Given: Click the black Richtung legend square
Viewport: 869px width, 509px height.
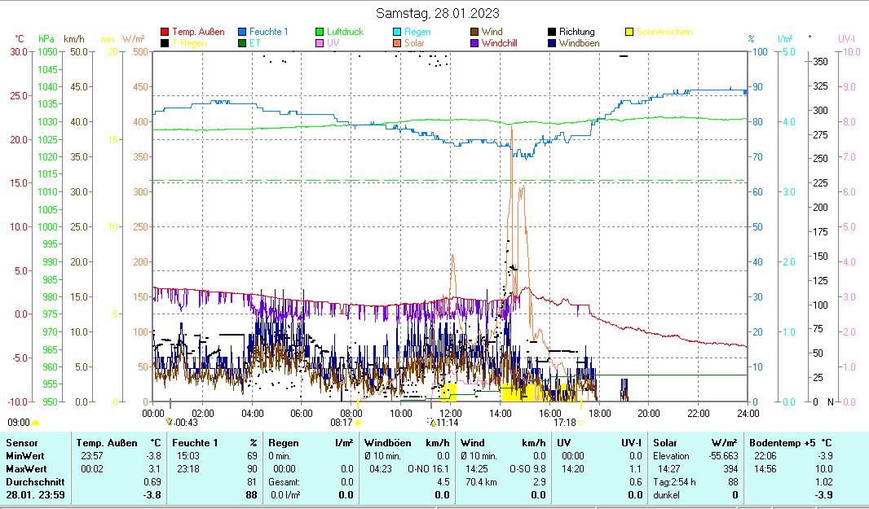Looking at the screenshot, I should [x=553, y=33].
